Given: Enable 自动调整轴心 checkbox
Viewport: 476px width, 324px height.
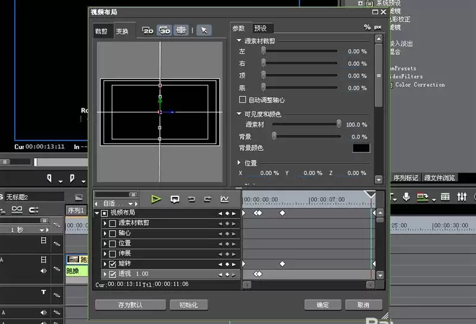Looking at the screenshot, I should click(x=242, y=100).
